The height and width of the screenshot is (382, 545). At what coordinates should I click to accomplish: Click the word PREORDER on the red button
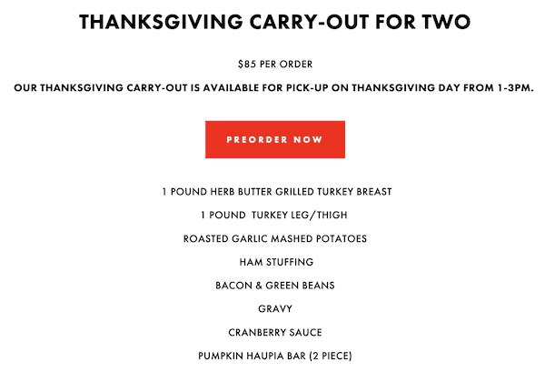point(257,139)
